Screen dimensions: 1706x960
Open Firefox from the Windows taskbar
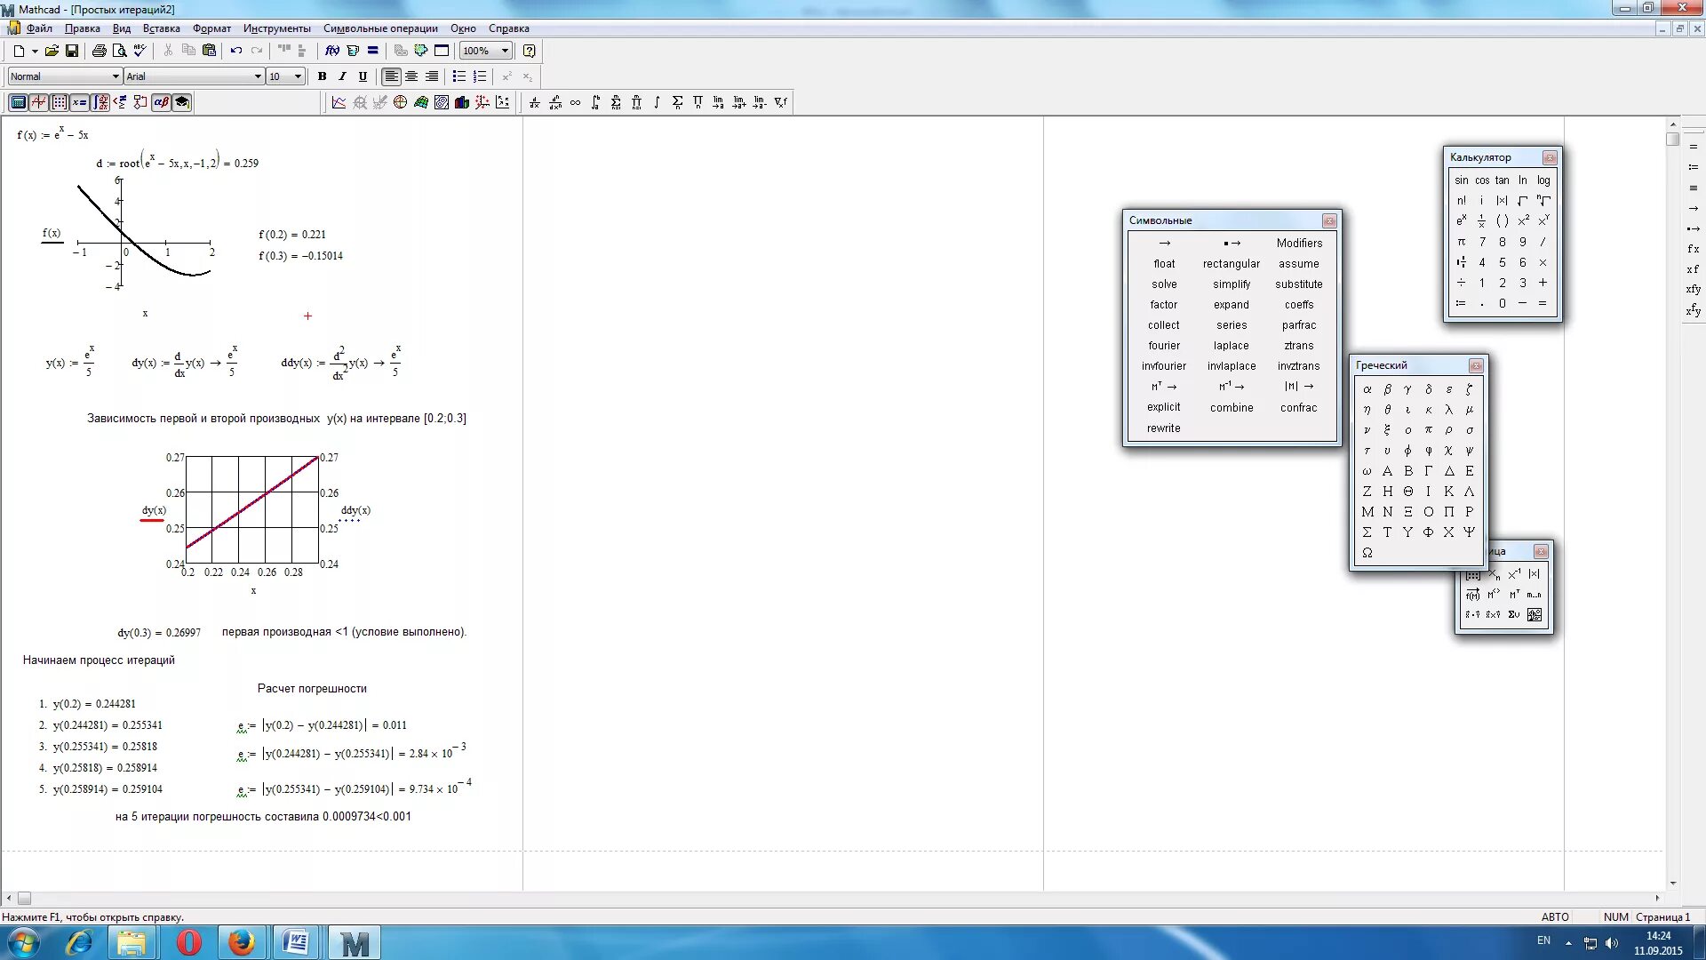click(x=241, y=942)
